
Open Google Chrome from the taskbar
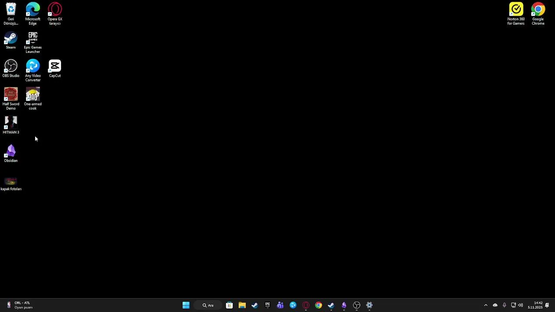pos(319,305)
